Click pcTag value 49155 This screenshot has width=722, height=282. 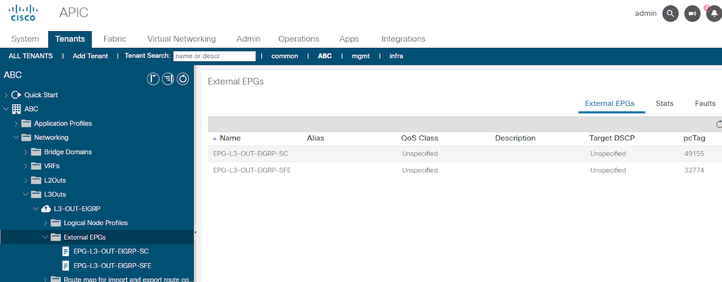tap(694, 153)
